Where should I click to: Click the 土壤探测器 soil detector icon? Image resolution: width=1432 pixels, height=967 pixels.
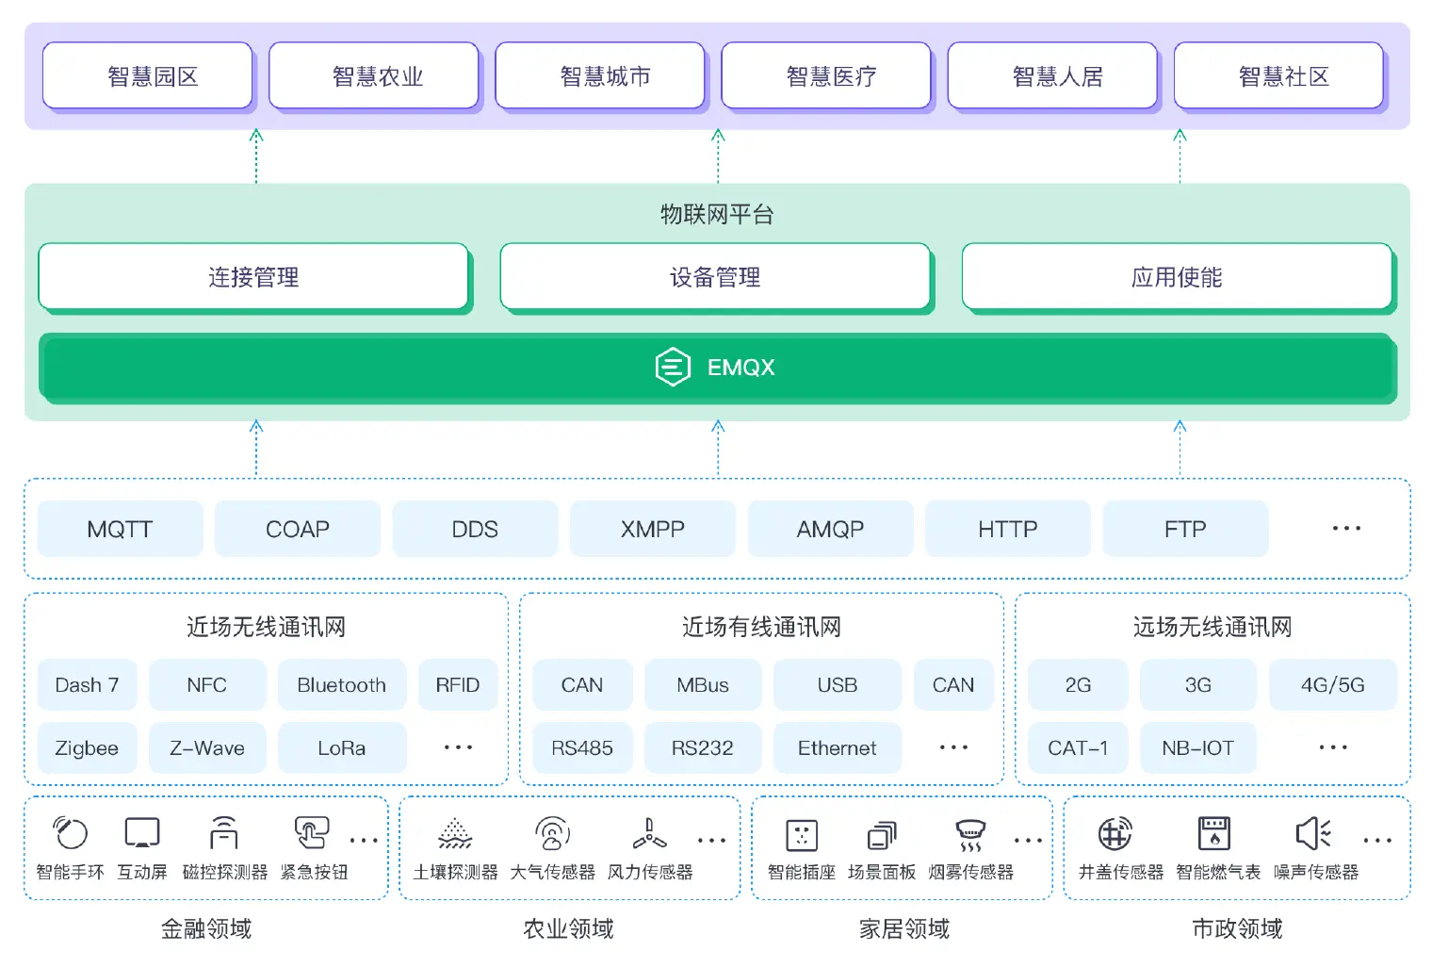(x=455, y=834)
